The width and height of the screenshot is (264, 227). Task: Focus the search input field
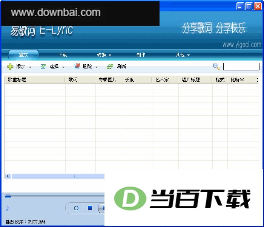coord(241,67)
